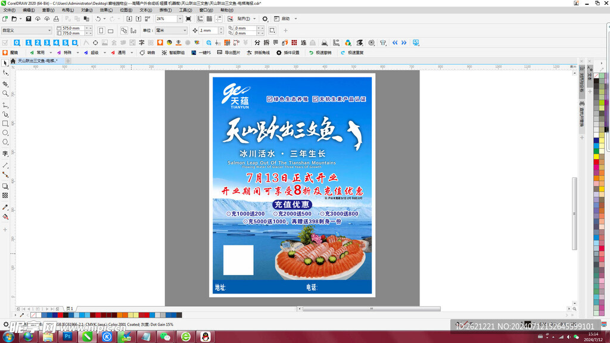Expand the 贴齐 snap-to dropdown
The width and height of the screenshot is (610, 343).
254,18
